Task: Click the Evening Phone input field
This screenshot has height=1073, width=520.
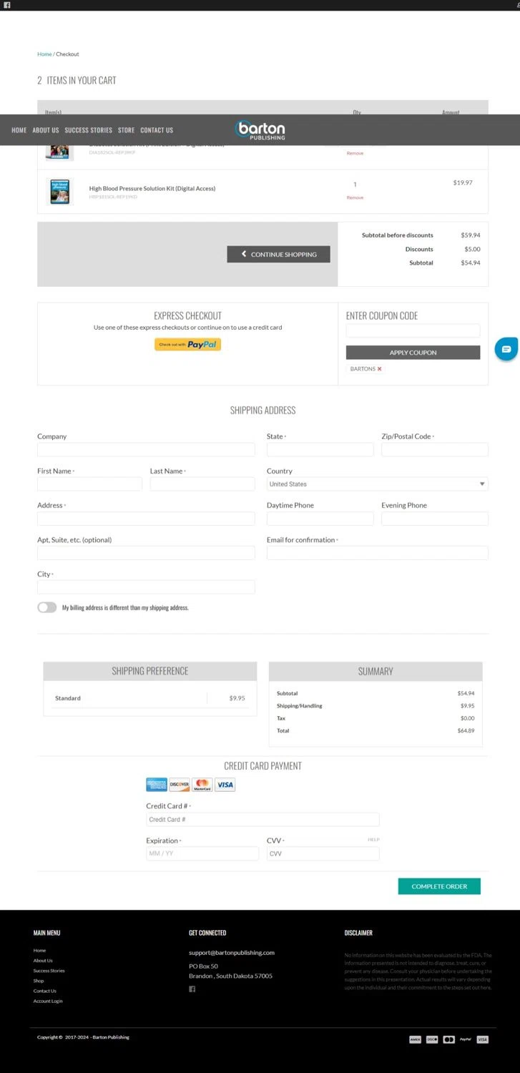Action: (x=435, y=519)
